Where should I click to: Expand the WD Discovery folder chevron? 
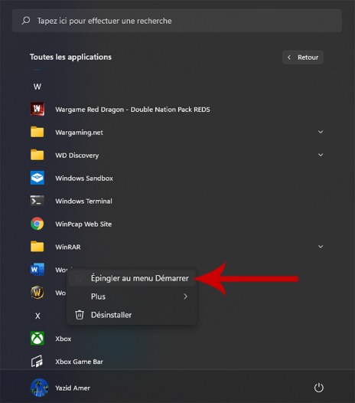point(321,155)
